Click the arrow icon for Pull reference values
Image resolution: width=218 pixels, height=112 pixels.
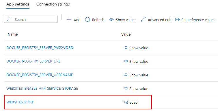point(177,19)
